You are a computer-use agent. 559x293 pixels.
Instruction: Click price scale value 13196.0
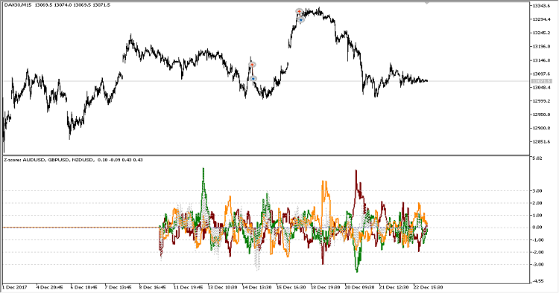coord(541,47)
